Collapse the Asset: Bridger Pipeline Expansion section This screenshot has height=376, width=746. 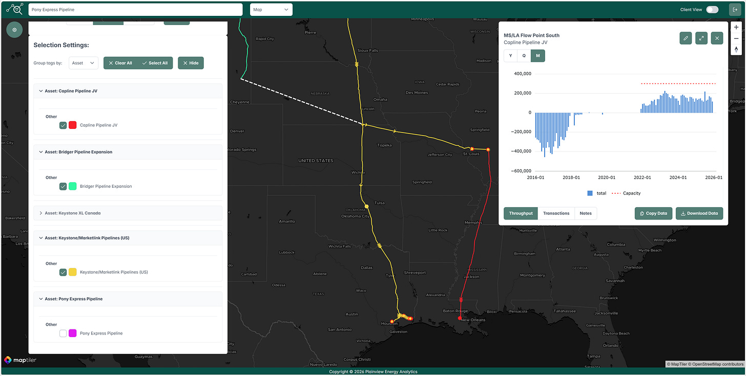pyautogui.click(x=128, y=152)
